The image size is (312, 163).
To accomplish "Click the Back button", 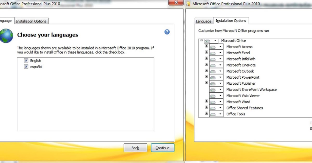I will click(x=135, y=148).
